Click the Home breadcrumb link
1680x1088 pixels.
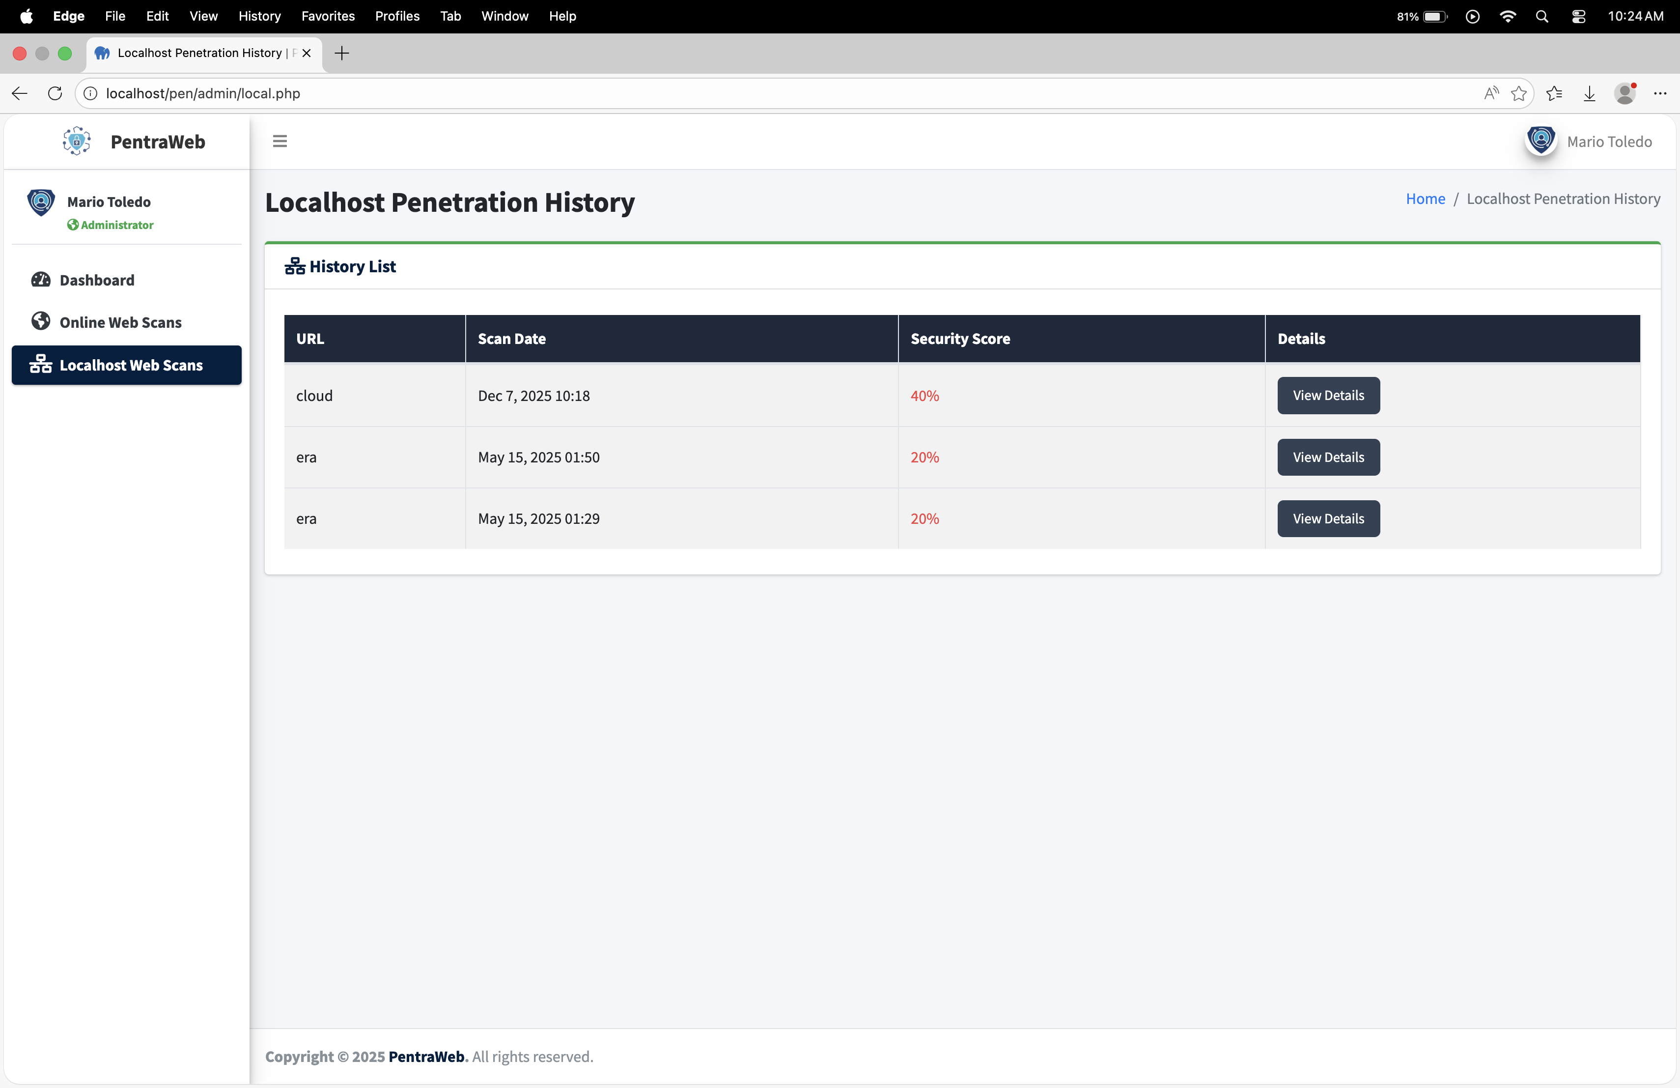(1425, 199)
